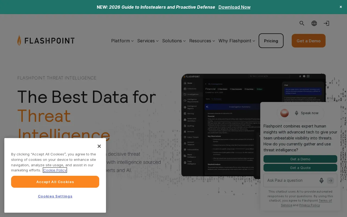
Task: Click the microphone icon in the chat input
Action: [x=322, y=180]
